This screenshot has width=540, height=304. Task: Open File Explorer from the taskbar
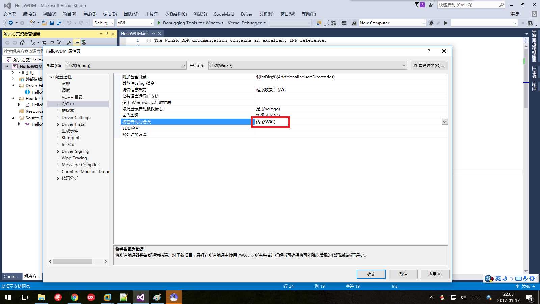[x=42, y=297]
